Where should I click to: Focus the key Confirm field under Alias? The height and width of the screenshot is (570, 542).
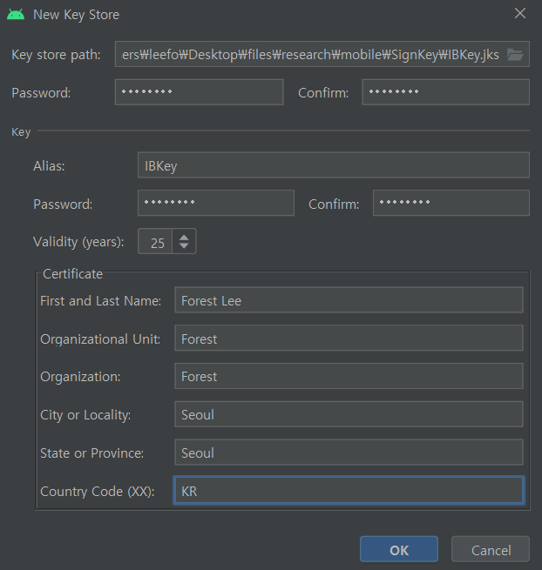coord(451,203)
